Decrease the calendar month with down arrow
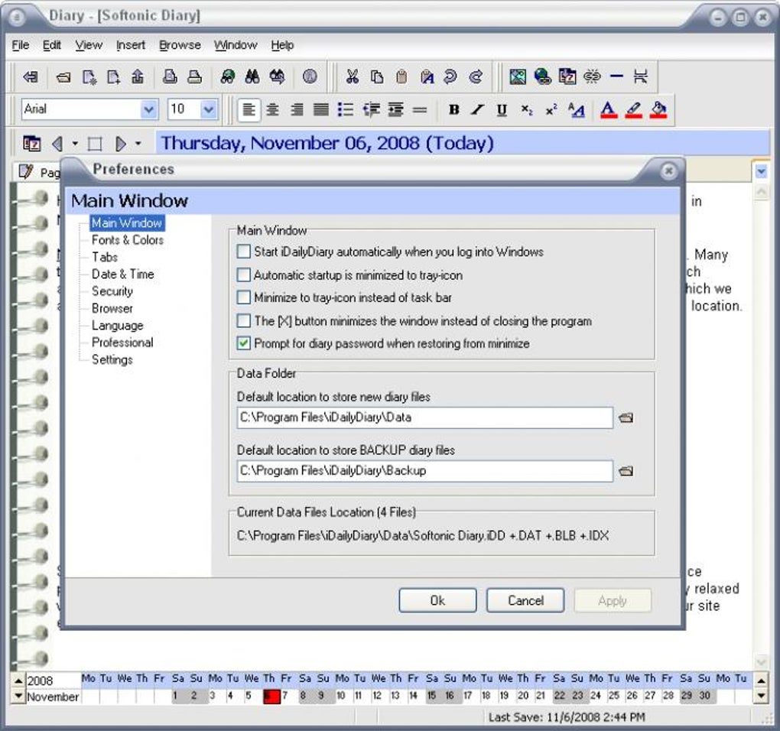Viewport: 780px width, 731px height. (x=18, y=696)
